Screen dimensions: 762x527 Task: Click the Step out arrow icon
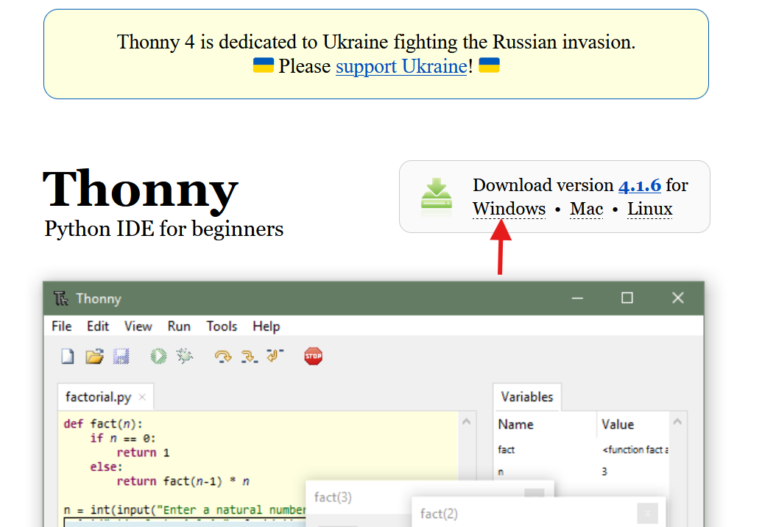pos(275,356)
